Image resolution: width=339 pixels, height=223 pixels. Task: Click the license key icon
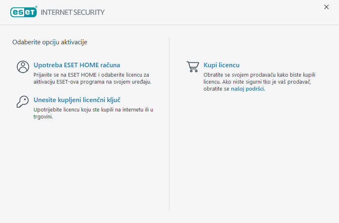[23, 102]
